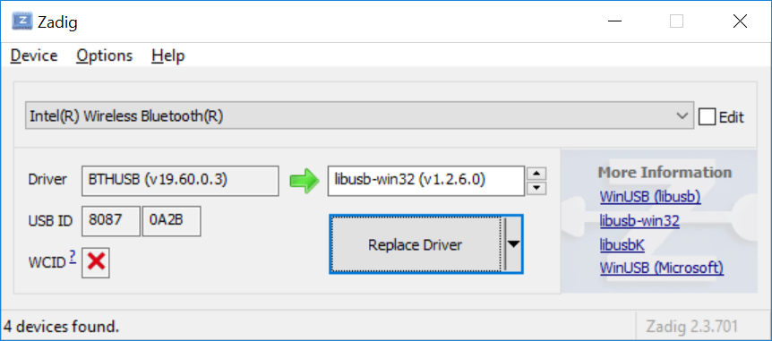This screenshot has height=341, width=772.
Task: Open the libusbK information link
Action: pos(622,244)
